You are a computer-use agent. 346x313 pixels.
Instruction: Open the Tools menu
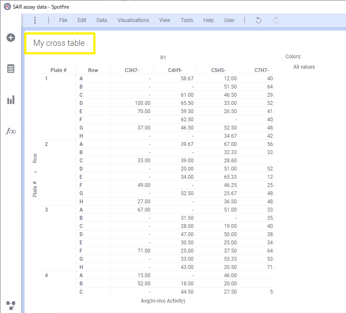click(187, 20)
